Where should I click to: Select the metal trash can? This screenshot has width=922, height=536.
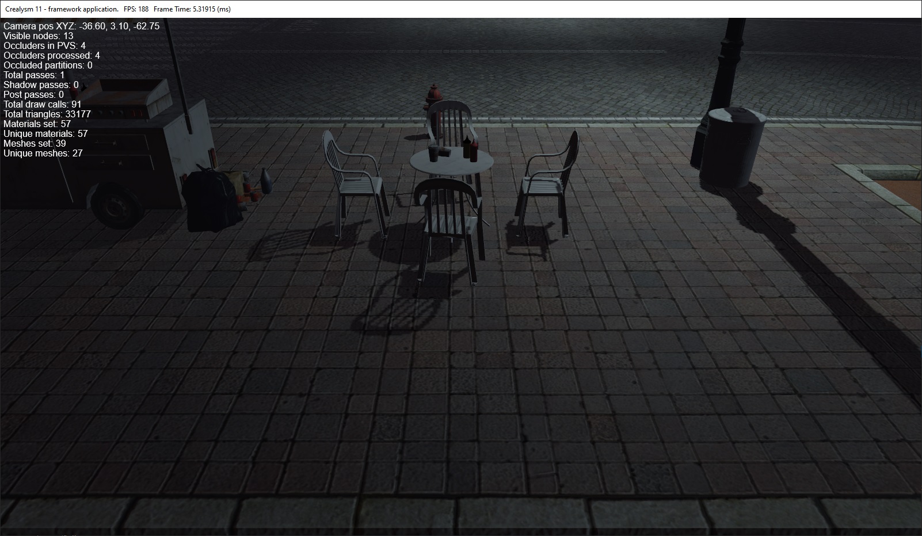[x=732, y=146]
